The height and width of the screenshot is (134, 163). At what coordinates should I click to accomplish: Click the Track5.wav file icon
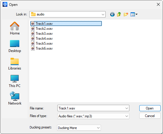click(x=33, y=43)
